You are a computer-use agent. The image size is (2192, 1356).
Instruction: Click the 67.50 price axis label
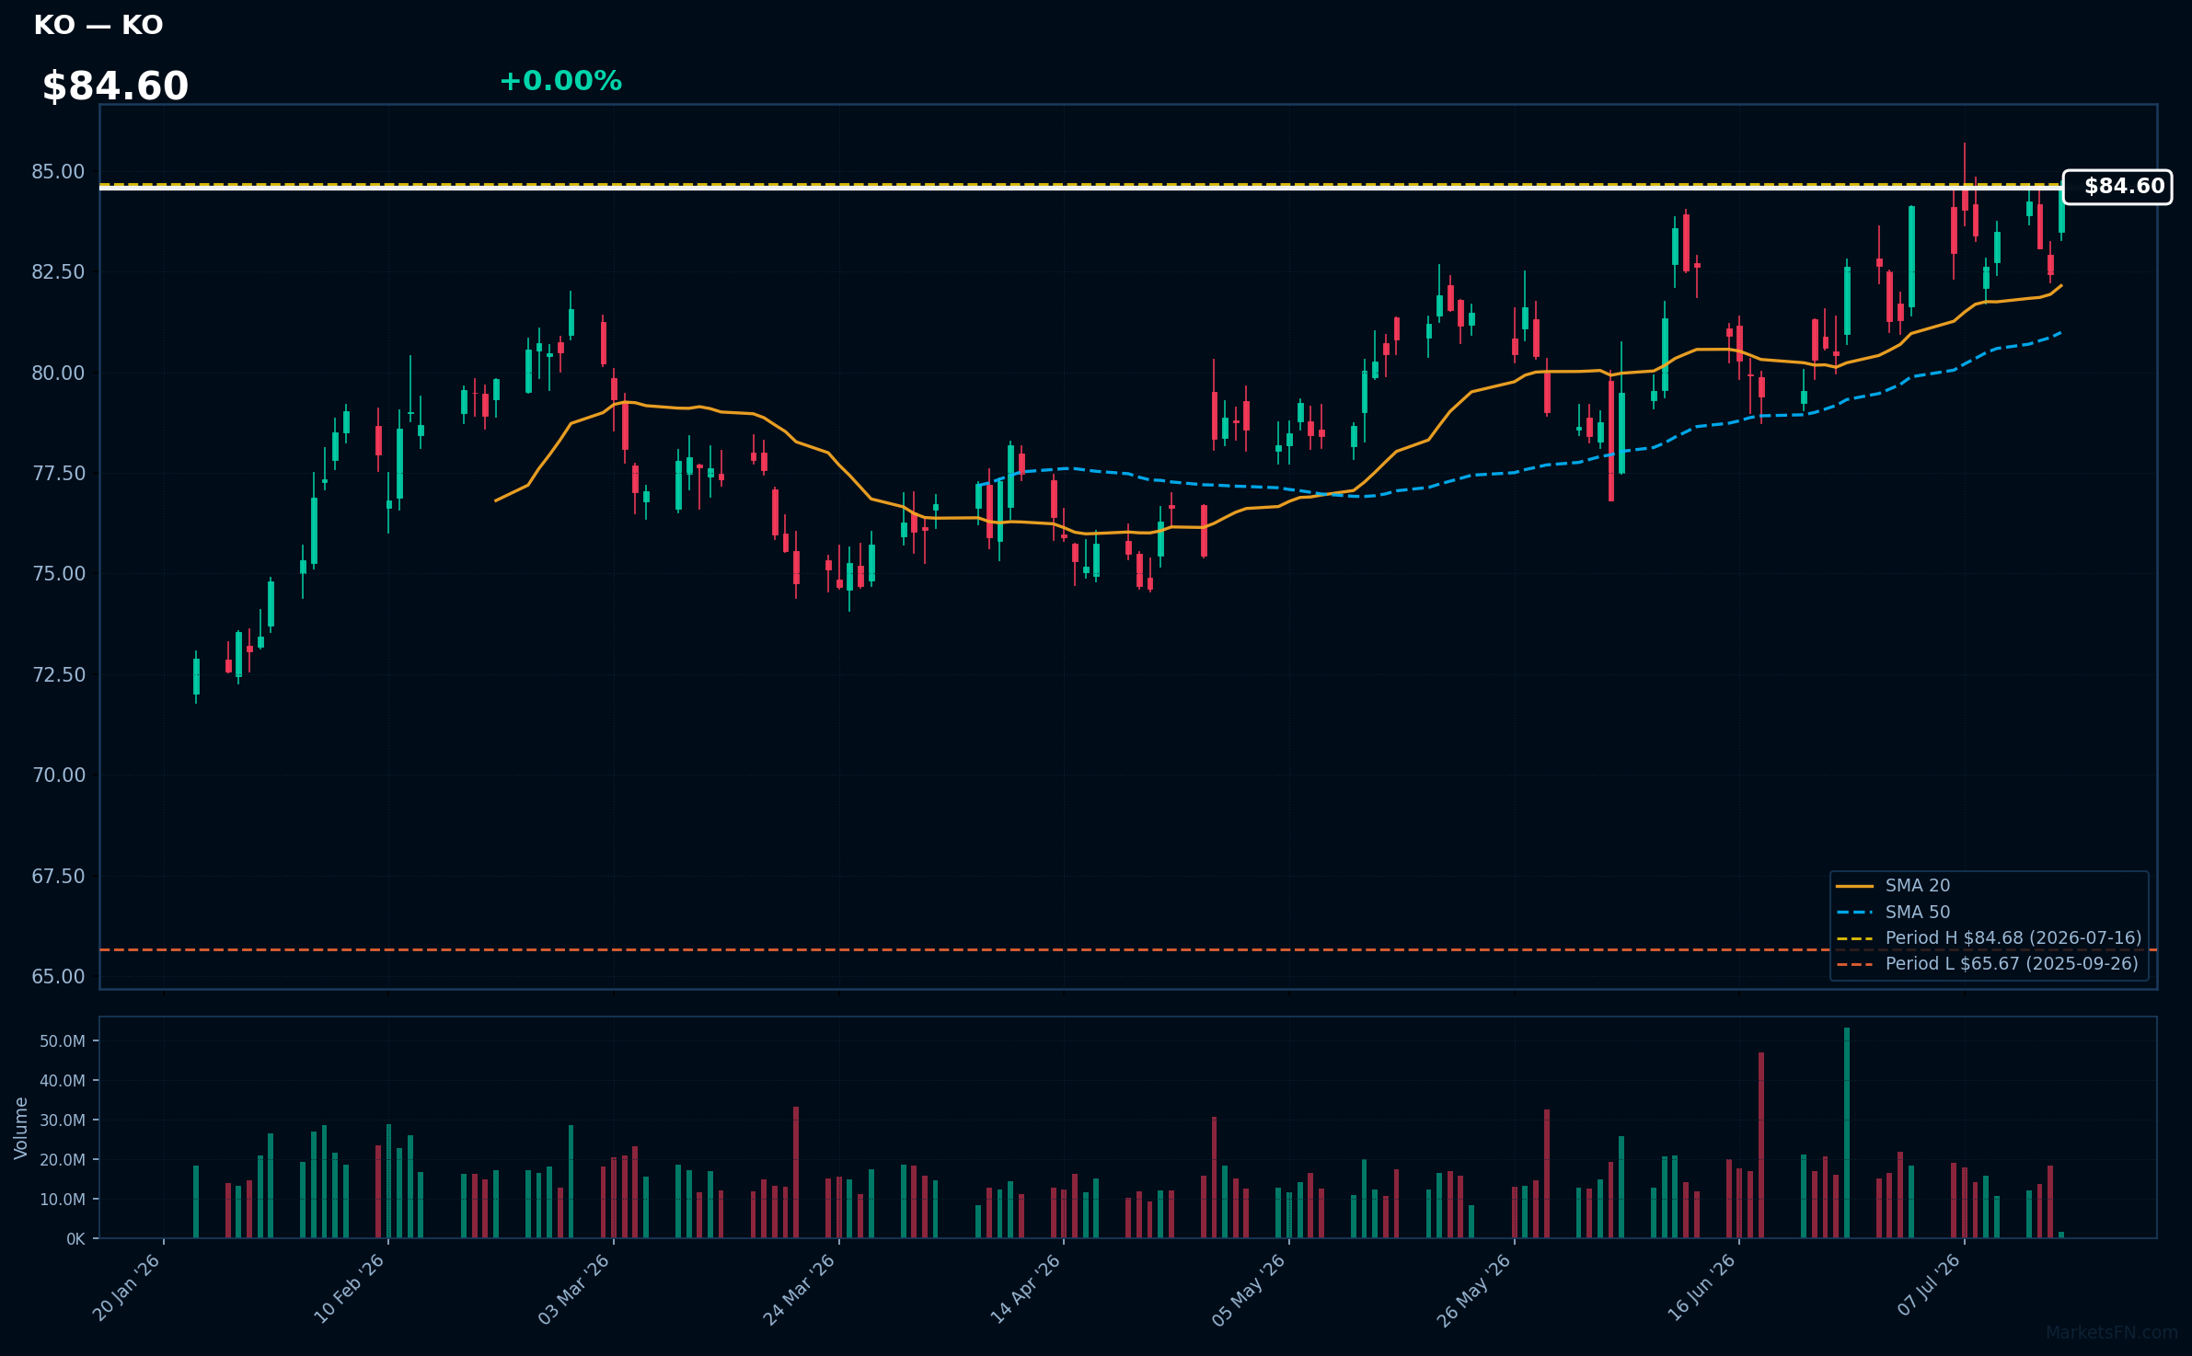[x=58, y=877]
